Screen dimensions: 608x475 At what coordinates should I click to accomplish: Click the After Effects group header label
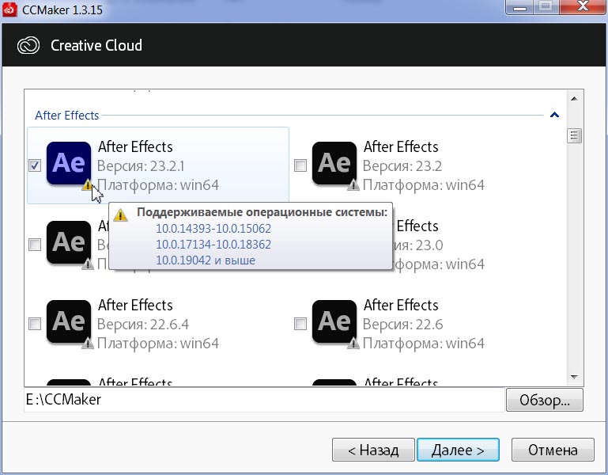(66, 116)
